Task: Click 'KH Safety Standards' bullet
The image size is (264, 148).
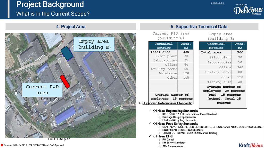Action: click(174, 143)
